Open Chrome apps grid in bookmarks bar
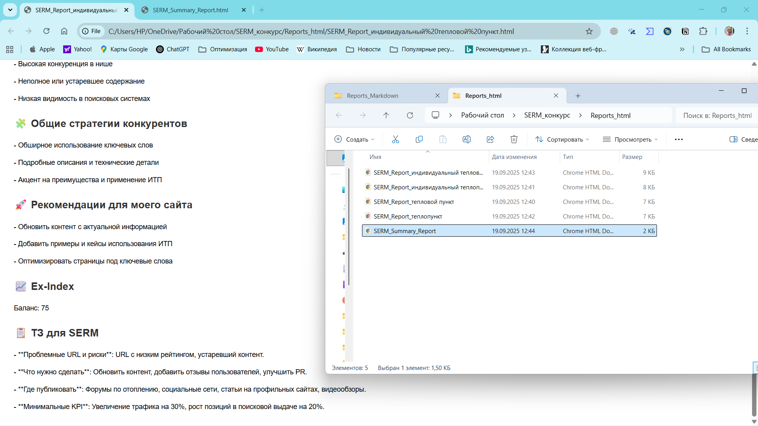This screenshot has width=758, height=426. [x=10, y=49]
